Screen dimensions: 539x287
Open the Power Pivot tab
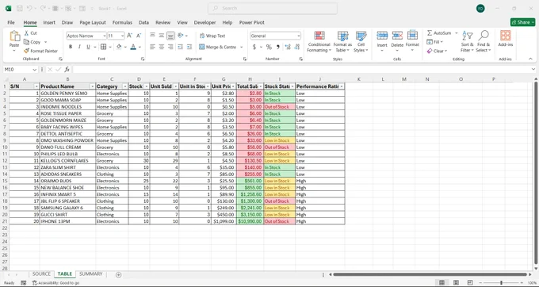click(x=252, y=22)
